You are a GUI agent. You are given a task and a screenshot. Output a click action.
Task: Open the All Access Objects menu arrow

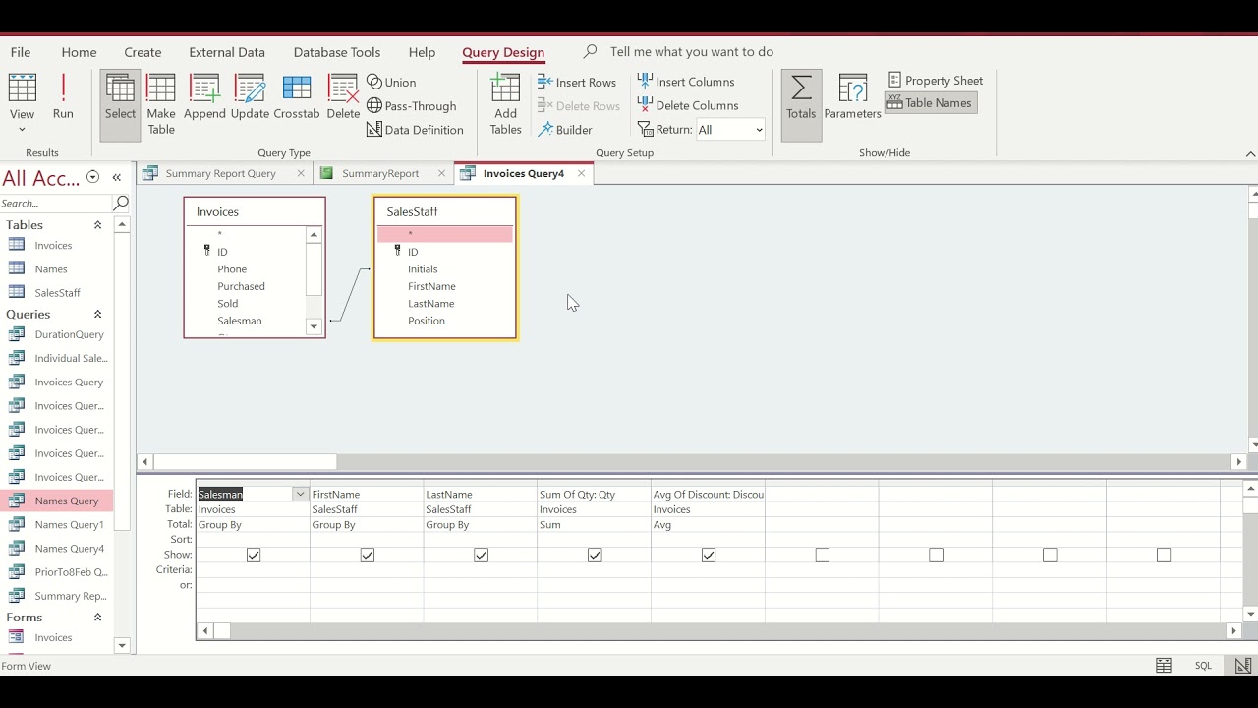92,177
